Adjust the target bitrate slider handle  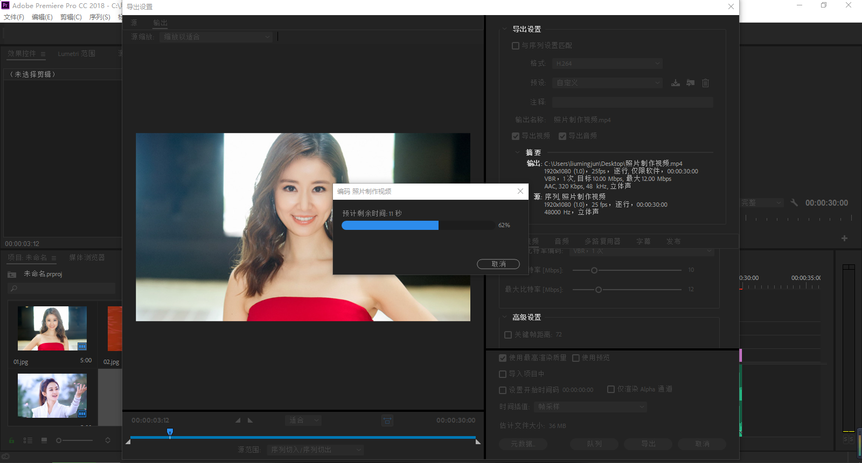point(594,270)
